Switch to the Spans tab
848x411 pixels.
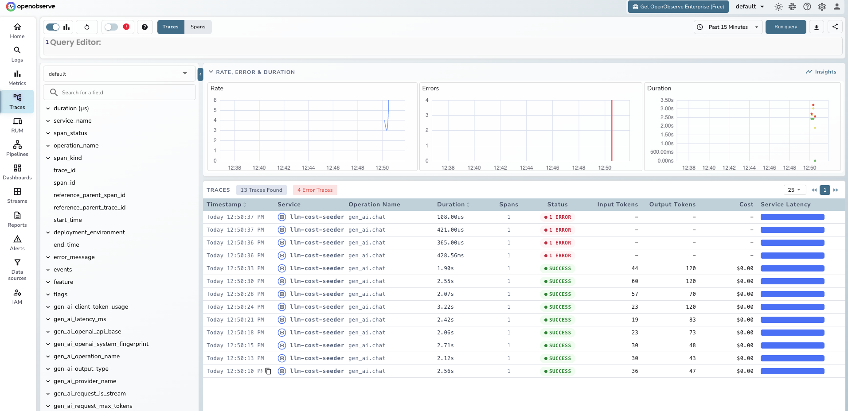click(198, 27)
